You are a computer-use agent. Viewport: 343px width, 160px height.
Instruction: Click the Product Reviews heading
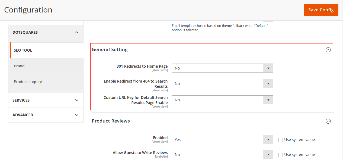111,121
